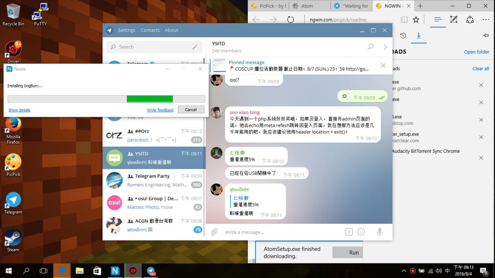Image resolution: width=495 pixels, height=278 pixels.
Task: Expand Ninite Show details
Action: pos(19,110)
